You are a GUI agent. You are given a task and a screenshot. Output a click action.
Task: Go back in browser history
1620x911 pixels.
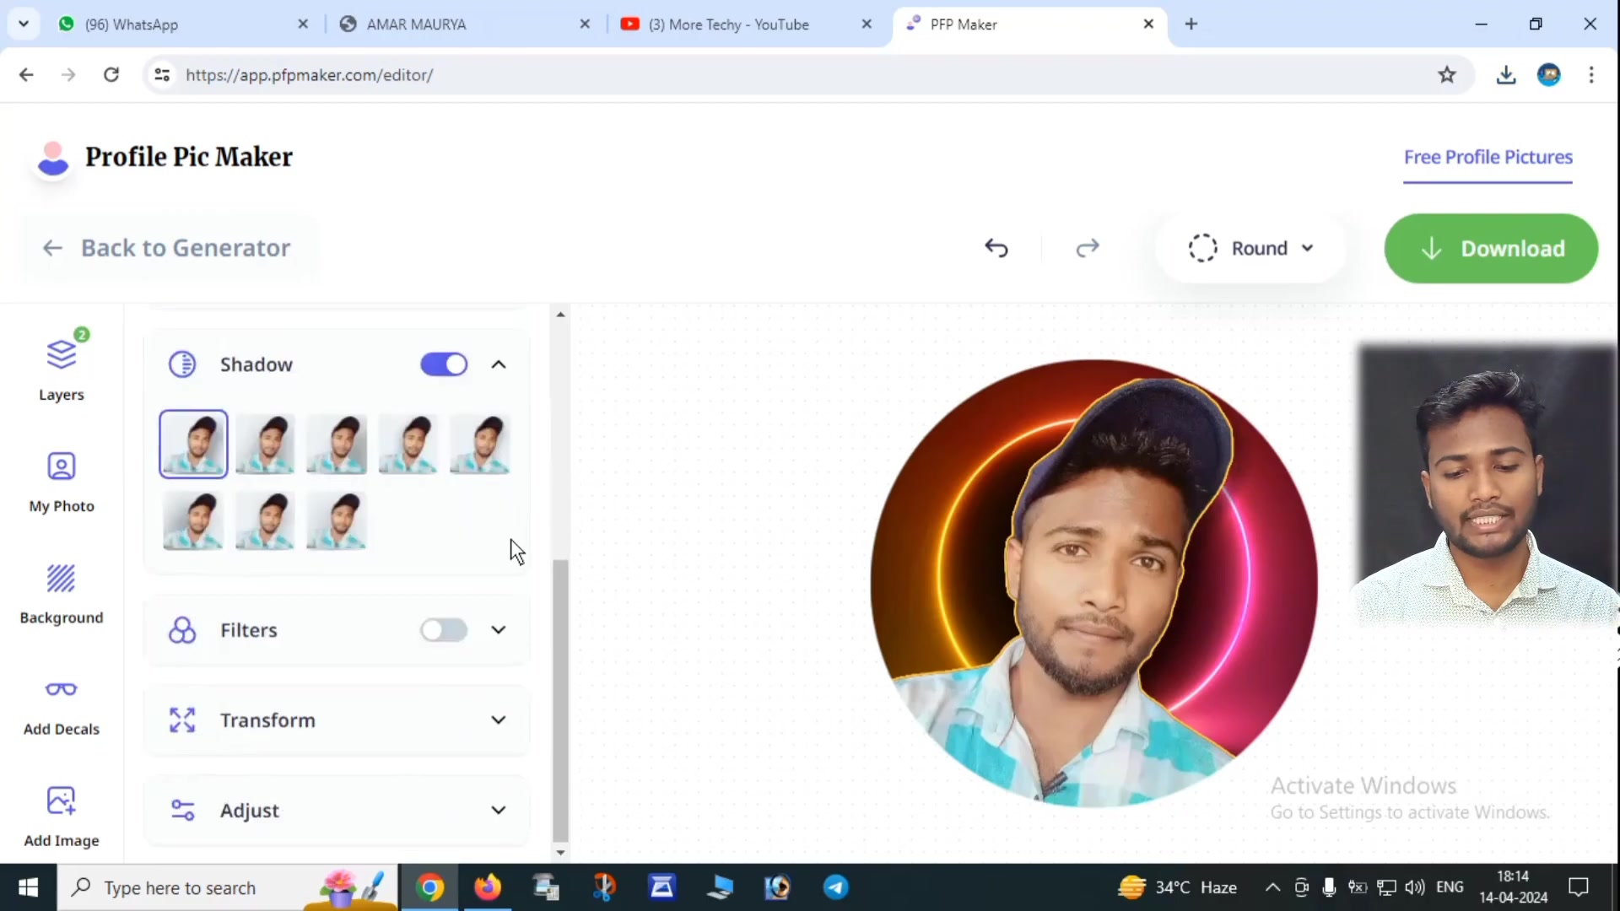pos(26,75)
